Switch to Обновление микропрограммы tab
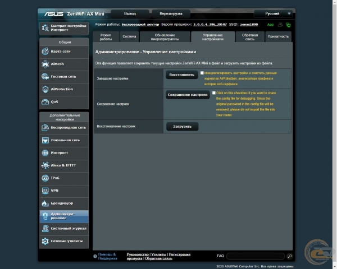Viewport: 337px width, 269px height. 165,37
